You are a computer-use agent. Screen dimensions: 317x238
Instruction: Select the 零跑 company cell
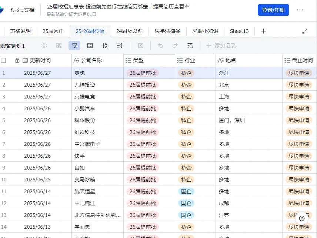[97, 73]
